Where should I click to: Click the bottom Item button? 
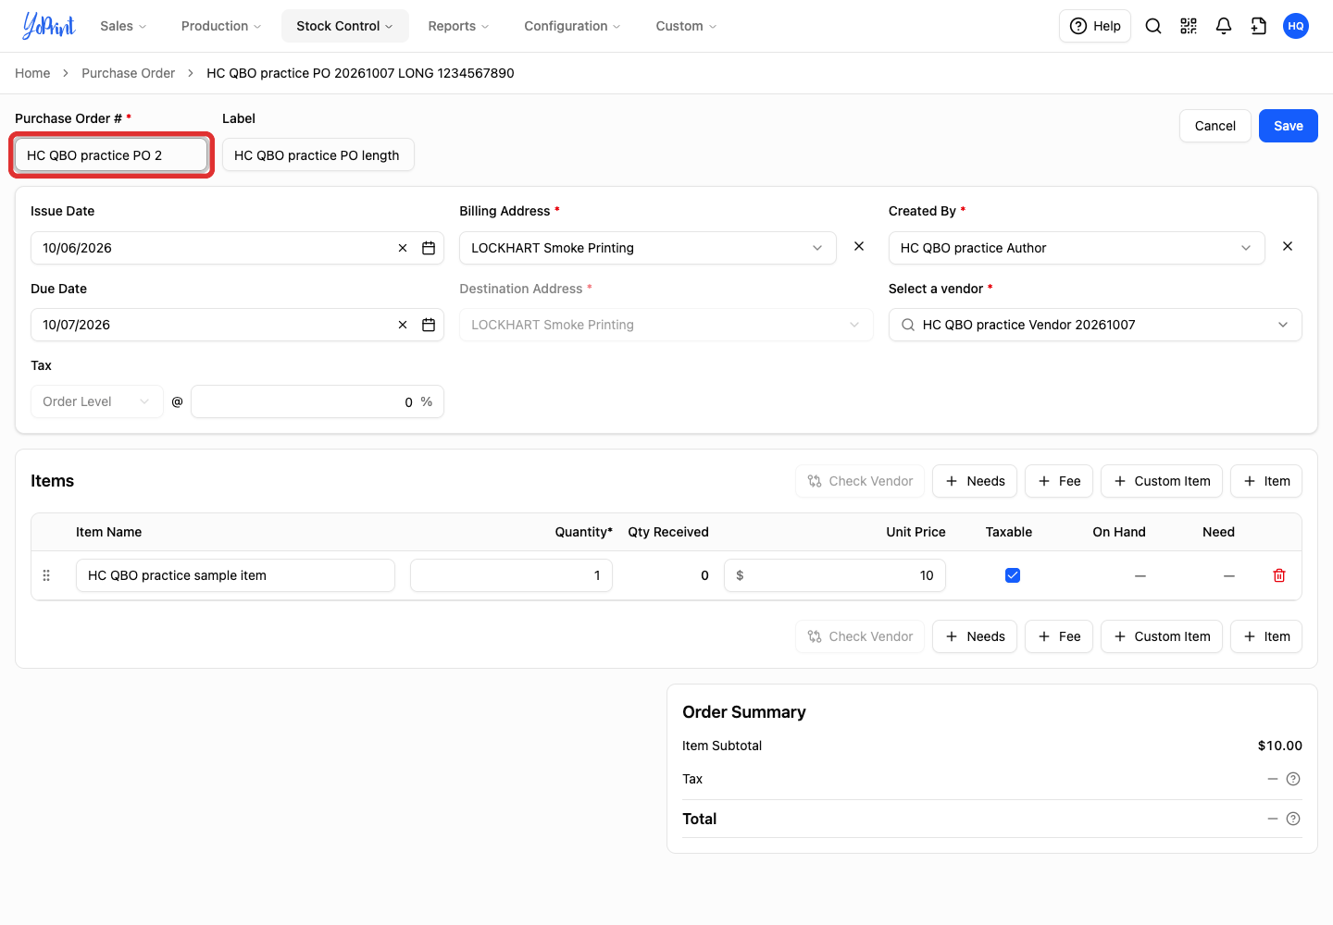(x=1266, y=636)
